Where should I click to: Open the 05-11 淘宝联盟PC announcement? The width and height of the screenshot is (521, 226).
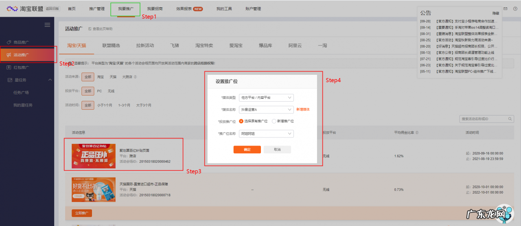(459, 71)
